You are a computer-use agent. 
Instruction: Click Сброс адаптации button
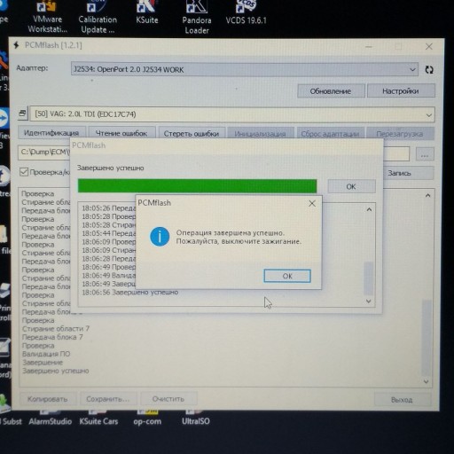[x=330, y=134]
